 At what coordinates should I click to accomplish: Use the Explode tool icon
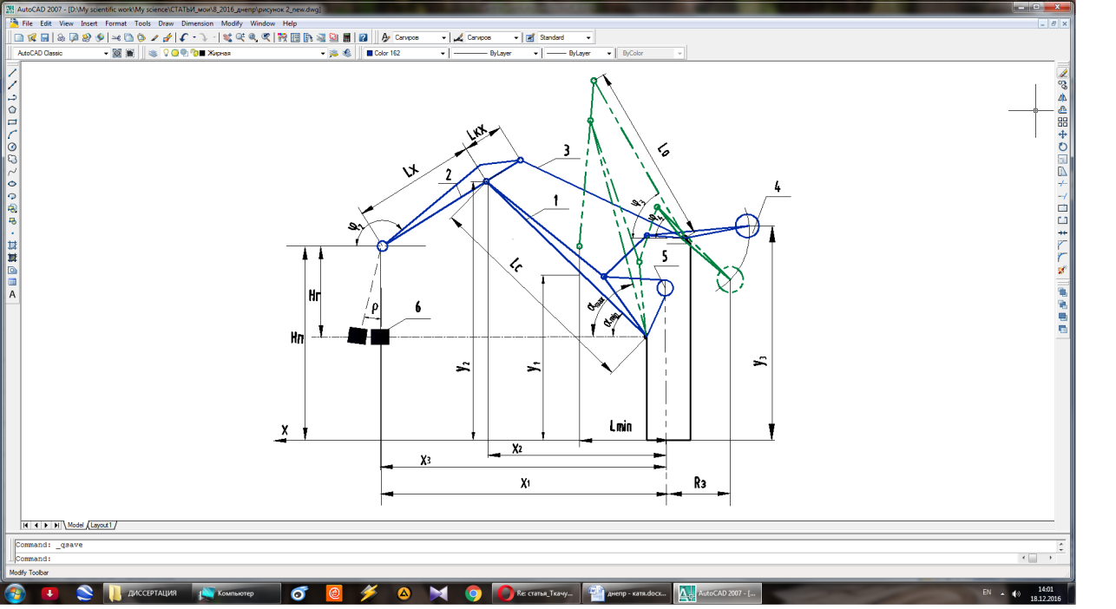[1062, 270]
